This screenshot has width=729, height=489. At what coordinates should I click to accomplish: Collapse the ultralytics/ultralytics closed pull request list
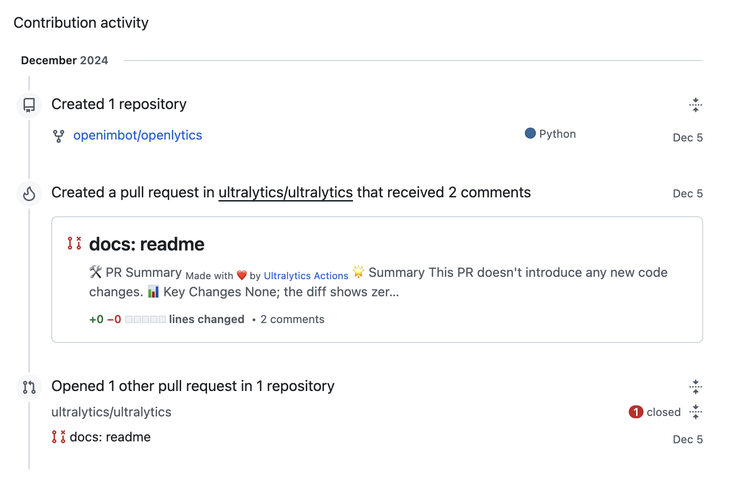tap(695, 412)
